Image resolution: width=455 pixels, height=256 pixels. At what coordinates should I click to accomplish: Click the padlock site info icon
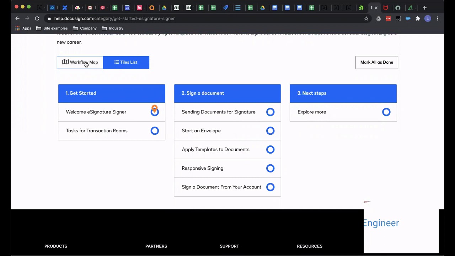point(49,18)
